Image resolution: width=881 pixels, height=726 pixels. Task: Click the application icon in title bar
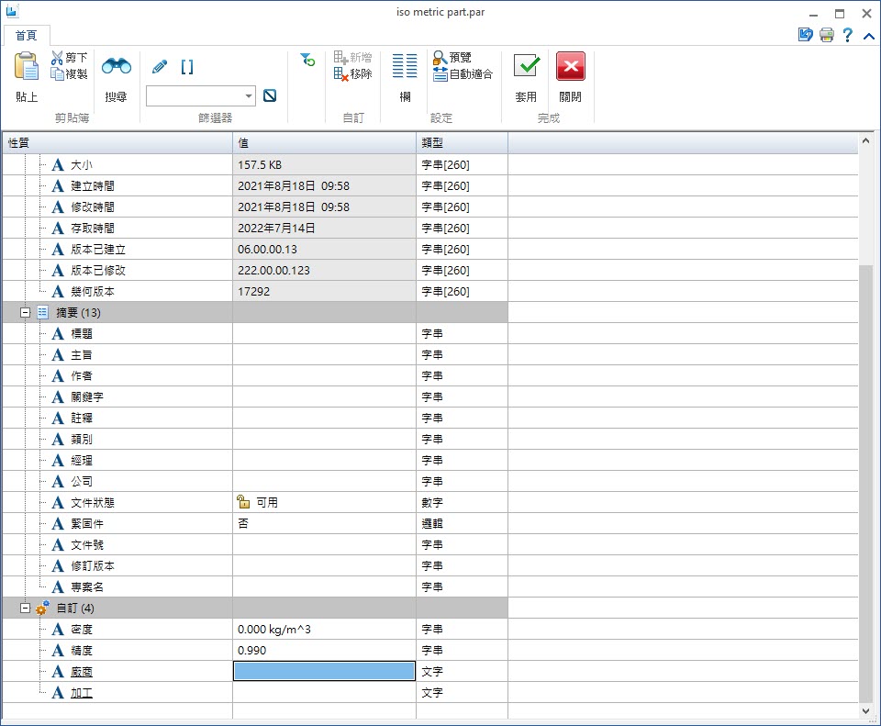12,11
